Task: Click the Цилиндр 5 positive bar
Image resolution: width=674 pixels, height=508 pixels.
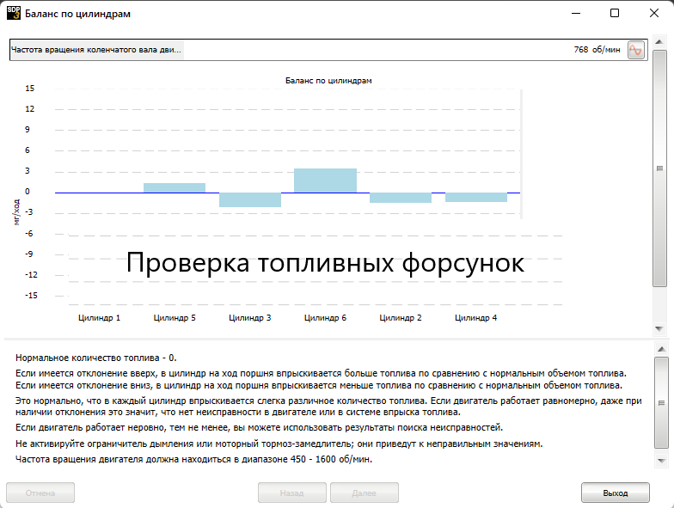Action: 175,187
